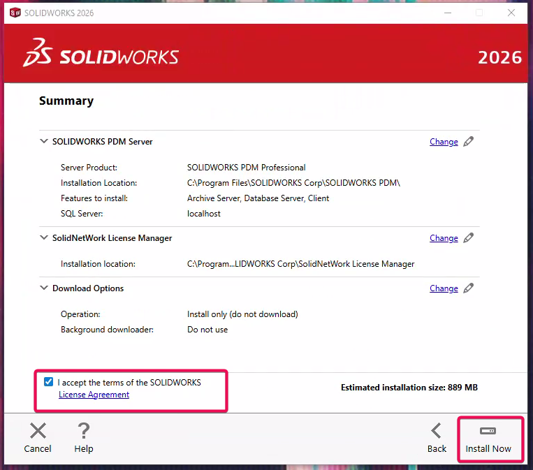Click Change link for SolidNetWork License Manager
The image size is (533, 470).
point(444,238)
